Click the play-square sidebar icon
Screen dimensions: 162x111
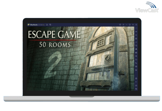click(x=136, y=39)
